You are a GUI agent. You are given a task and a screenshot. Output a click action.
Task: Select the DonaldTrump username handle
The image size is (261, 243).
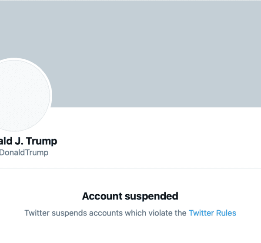(24, 152)
